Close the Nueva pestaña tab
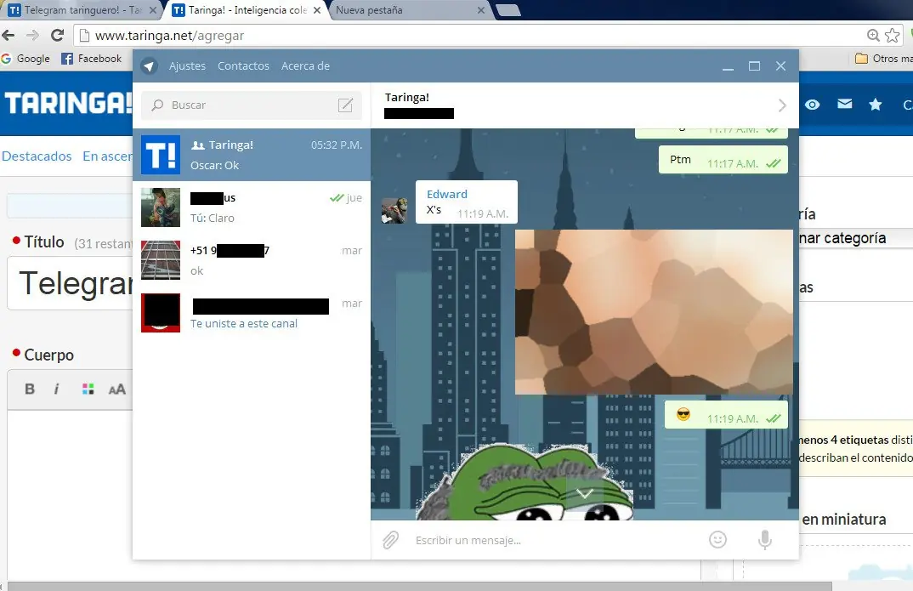 [x=481, y=10]
